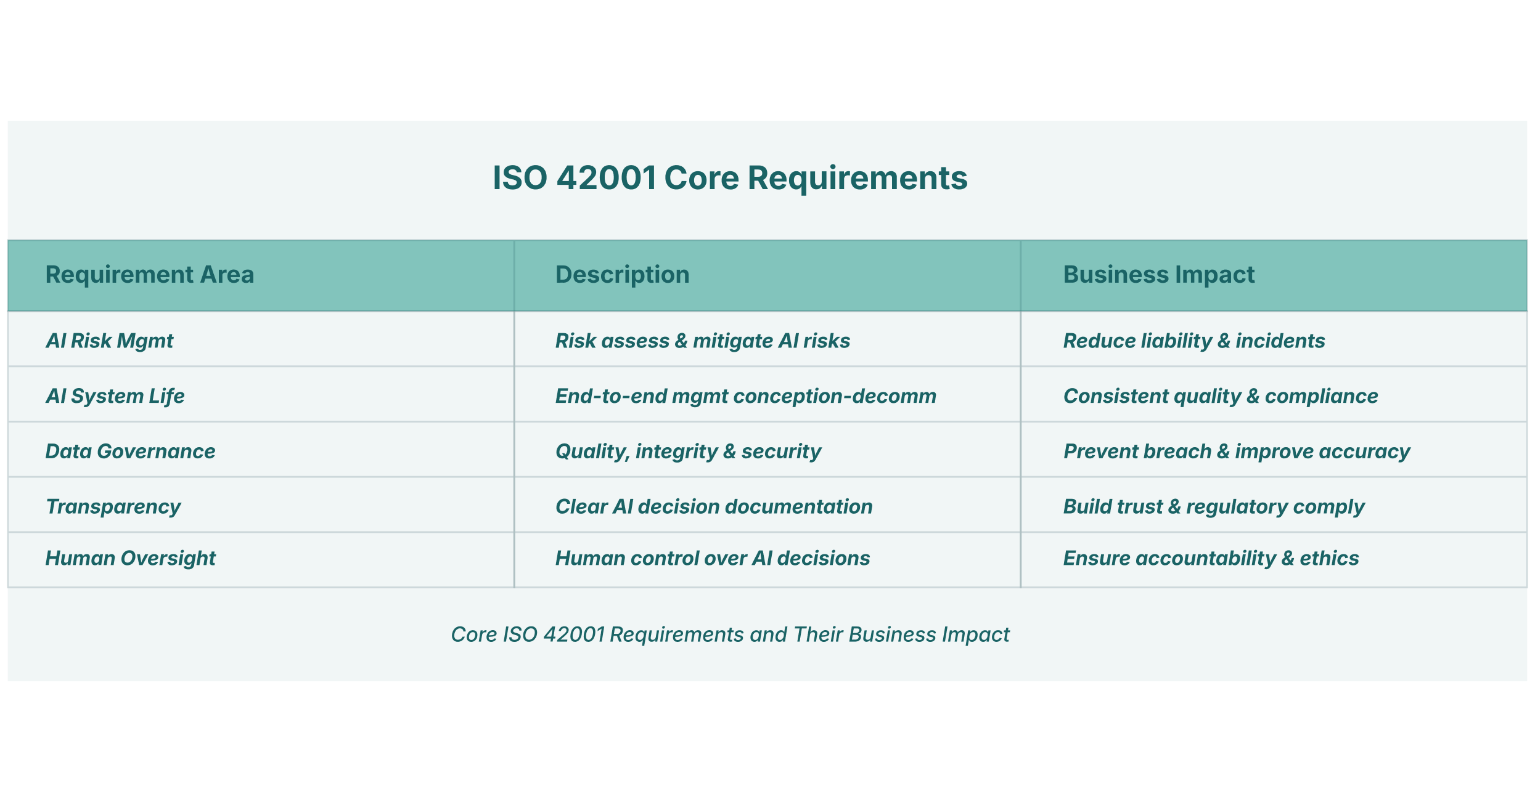Click Ensure accountability & ethics cell
The width and height of the screenshot is (1535, 802).
1211,558
